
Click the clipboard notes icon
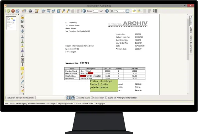click(37, 11)
